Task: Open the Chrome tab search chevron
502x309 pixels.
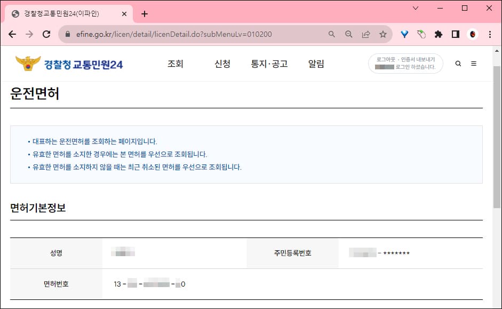Action: (415, 8)
